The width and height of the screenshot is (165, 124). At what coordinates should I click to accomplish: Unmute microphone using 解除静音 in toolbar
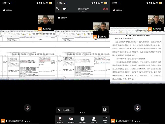(60, 120)
